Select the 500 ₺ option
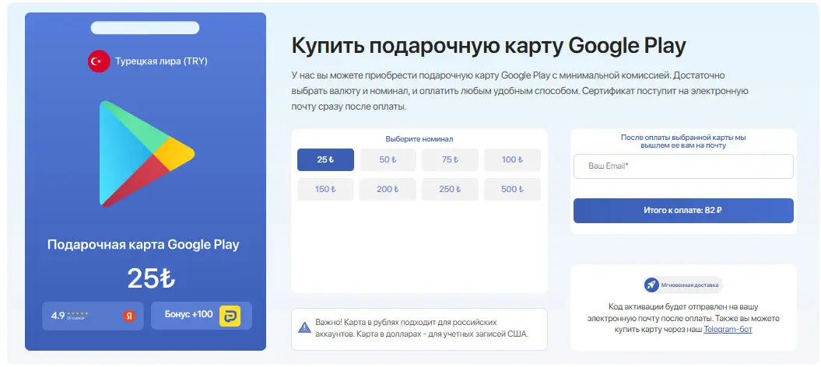Screen dimensions: 821x367 (512, 189)
